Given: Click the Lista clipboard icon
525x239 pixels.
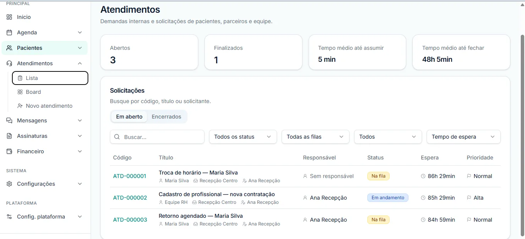Looking at the screenshot, I should point(20,78).
